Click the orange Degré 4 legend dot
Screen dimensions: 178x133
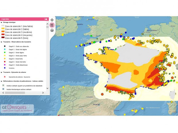pos(5,59)
